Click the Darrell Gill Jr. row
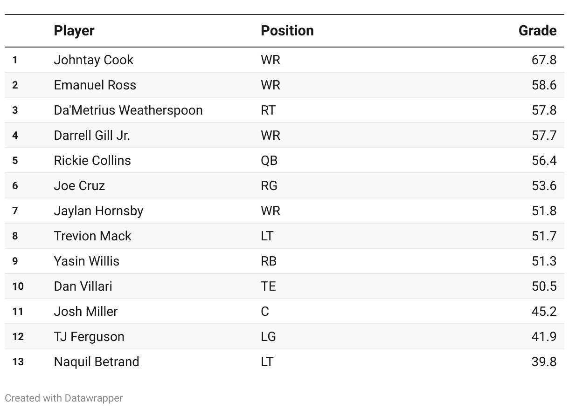This screenshot has width=569, height=409. point(92,136)
